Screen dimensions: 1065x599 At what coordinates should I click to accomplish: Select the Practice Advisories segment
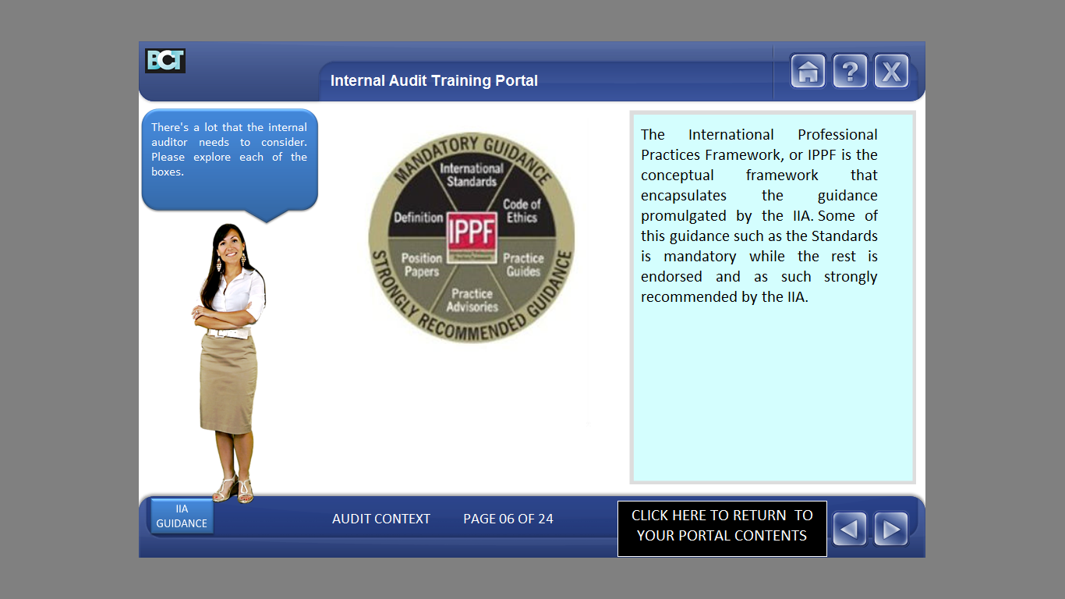click(472, 300)
